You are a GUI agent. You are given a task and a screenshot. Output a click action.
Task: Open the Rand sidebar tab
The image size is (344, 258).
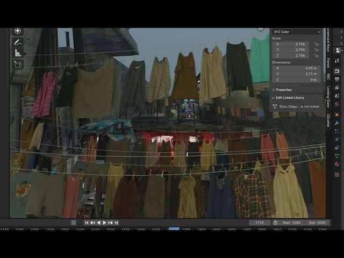(x=328, y=63)
